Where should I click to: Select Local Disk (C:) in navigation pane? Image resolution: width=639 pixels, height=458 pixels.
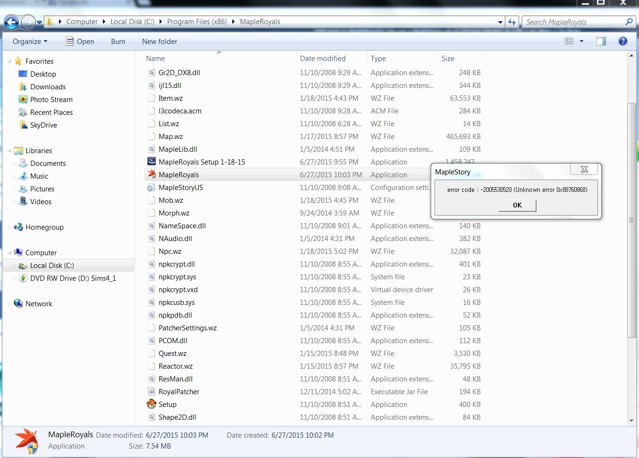click(x=68, y=265)
